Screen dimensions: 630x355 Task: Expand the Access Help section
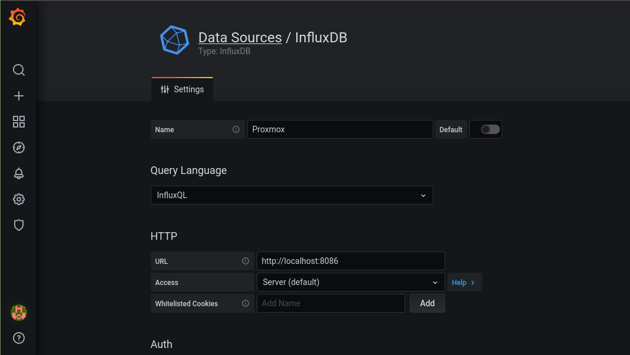(464, 282)
